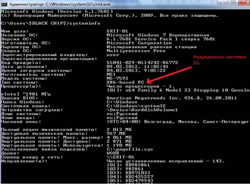Select registered owner value 'user'
This screenshot has height=184, width=250.
[x=113, y=55]
